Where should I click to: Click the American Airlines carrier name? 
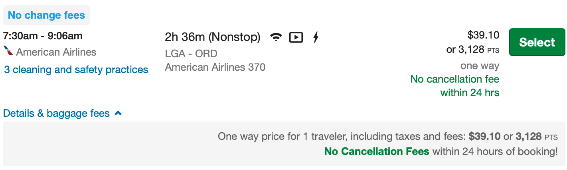[56, 52]
